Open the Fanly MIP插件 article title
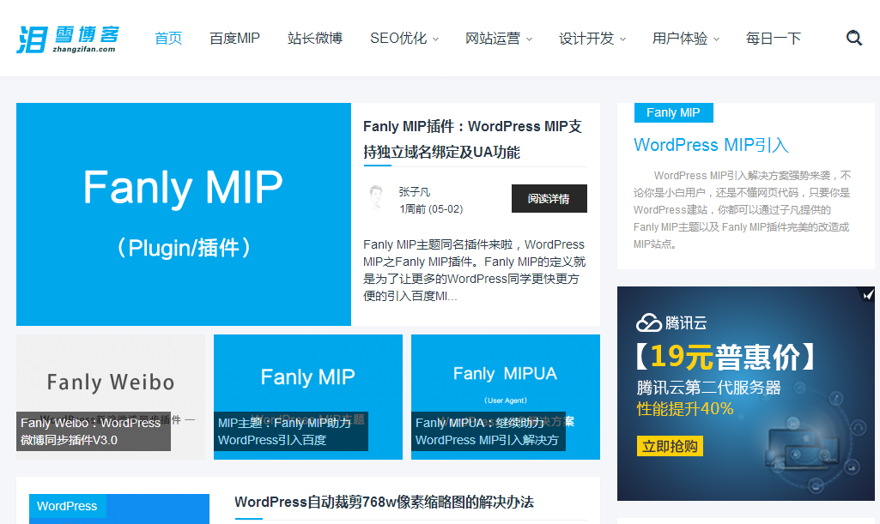Image resolution: width=880 pixels, height=524 pixels. 472,139
